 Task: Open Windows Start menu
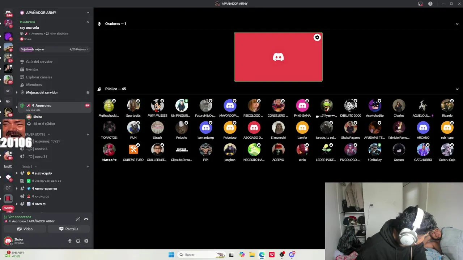click(x=171, y=255)
